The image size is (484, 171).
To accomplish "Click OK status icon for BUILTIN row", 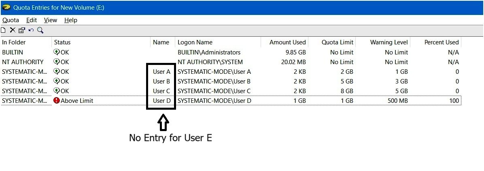I will [57, 52].
